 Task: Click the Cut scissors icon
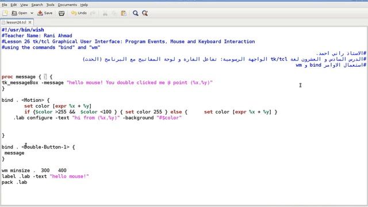click(x=105, y=13)
